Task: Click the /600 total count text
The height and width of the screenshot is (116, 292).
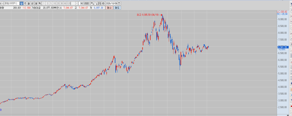Action: point(86,3)
